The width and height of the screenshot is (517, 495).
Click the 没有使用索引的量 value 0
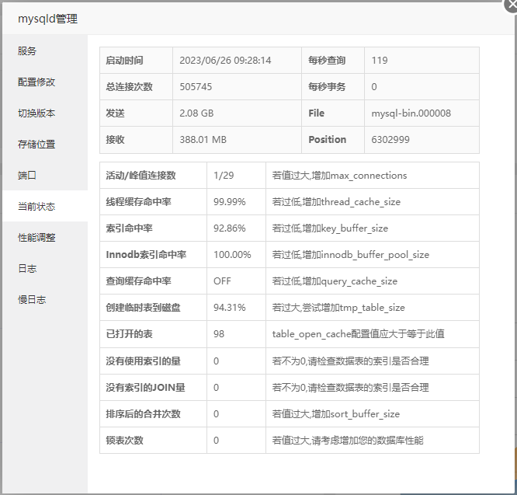click(216, 361)
